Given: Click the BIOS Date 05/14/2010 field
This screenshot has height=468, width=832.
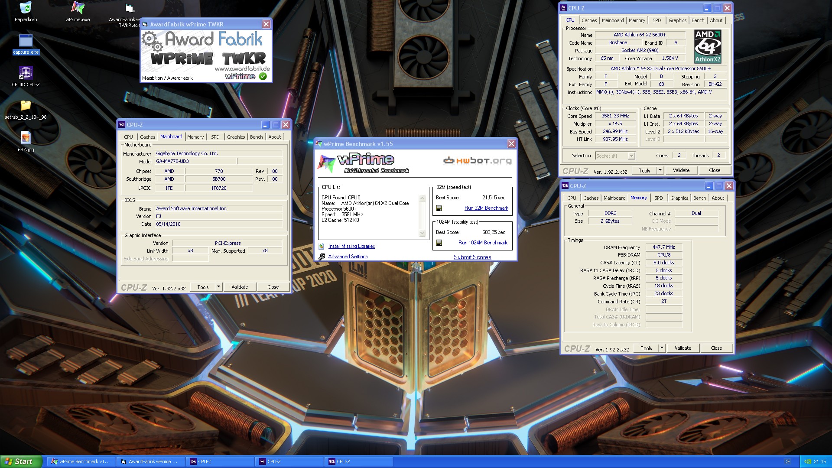Looking at the screenshot, I should pyautogui.click(x=218, y=224).
